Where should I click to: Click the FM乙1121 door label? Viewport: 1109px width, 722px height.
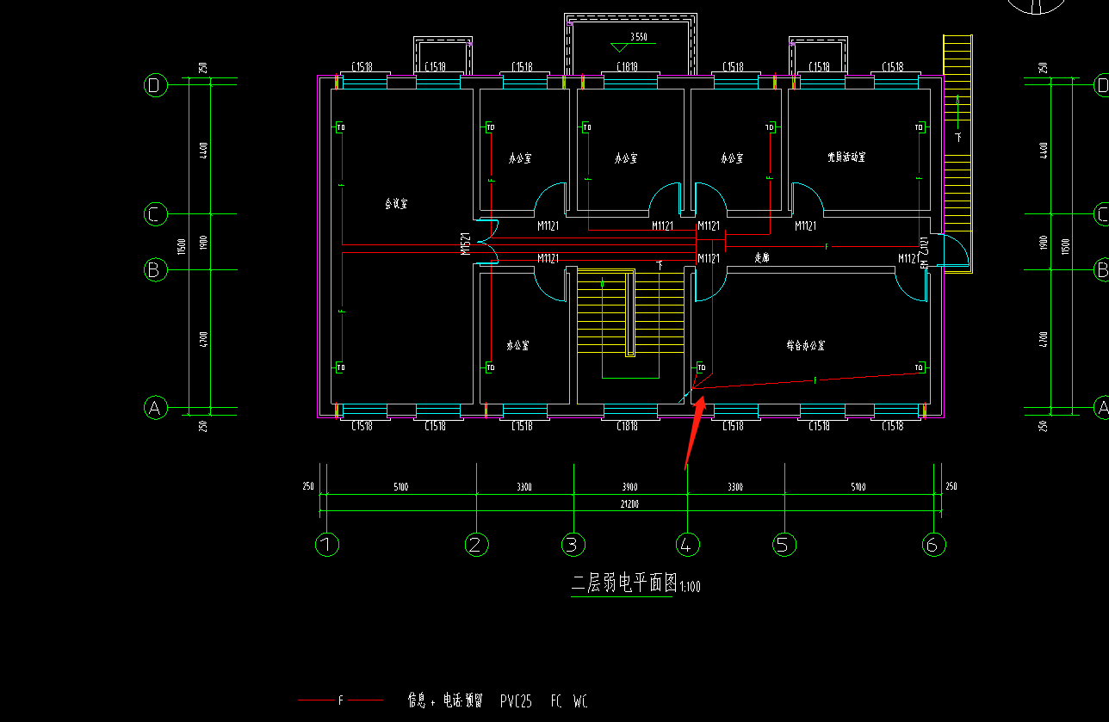tap(925, 252)
